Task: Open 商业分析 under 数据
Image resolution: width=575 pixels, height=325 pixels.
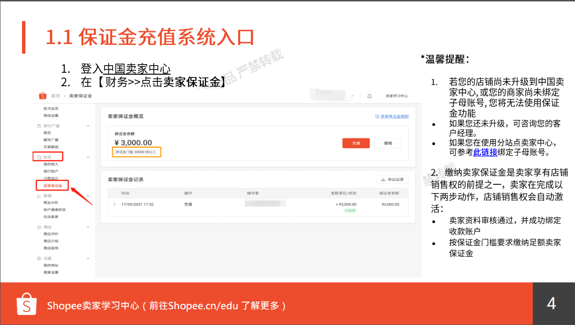Action: (51, 203)
